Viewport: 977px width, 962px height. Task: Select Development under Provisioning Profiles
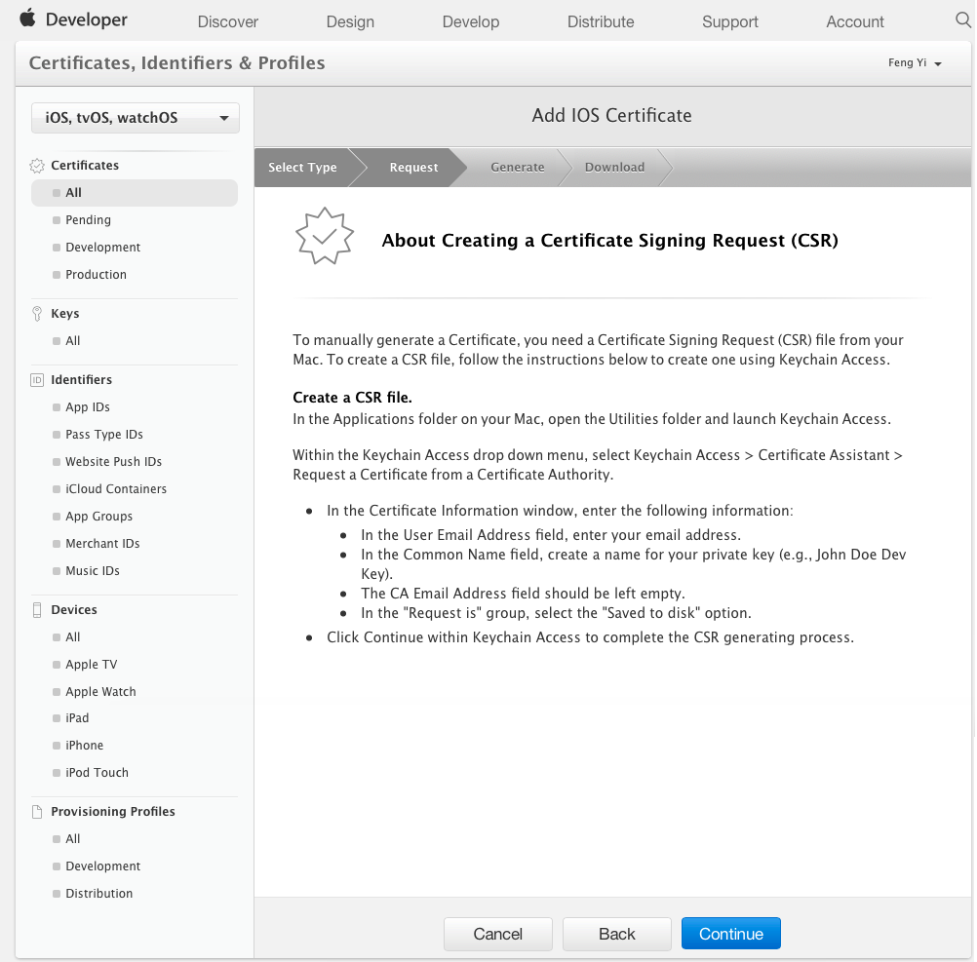coord(102,866)
